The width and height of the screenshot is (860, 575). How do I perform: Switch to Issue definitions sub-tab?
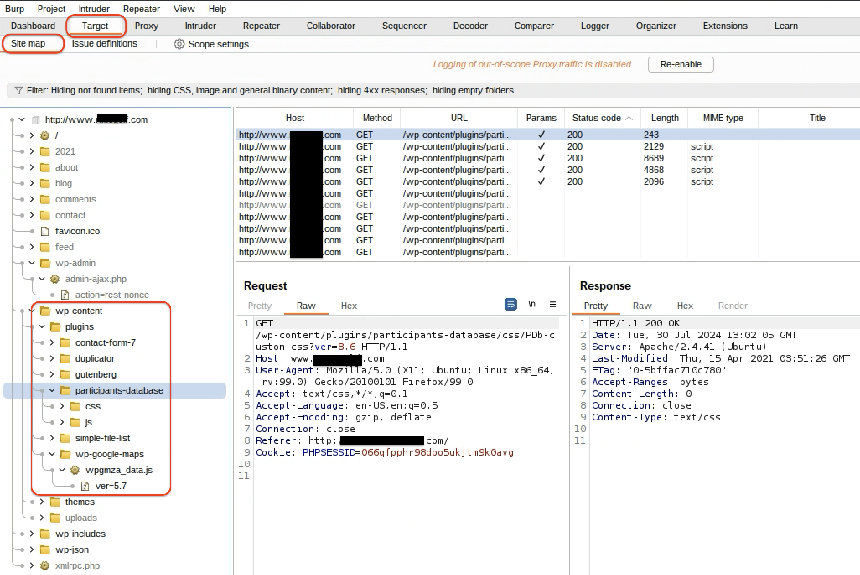104,44
